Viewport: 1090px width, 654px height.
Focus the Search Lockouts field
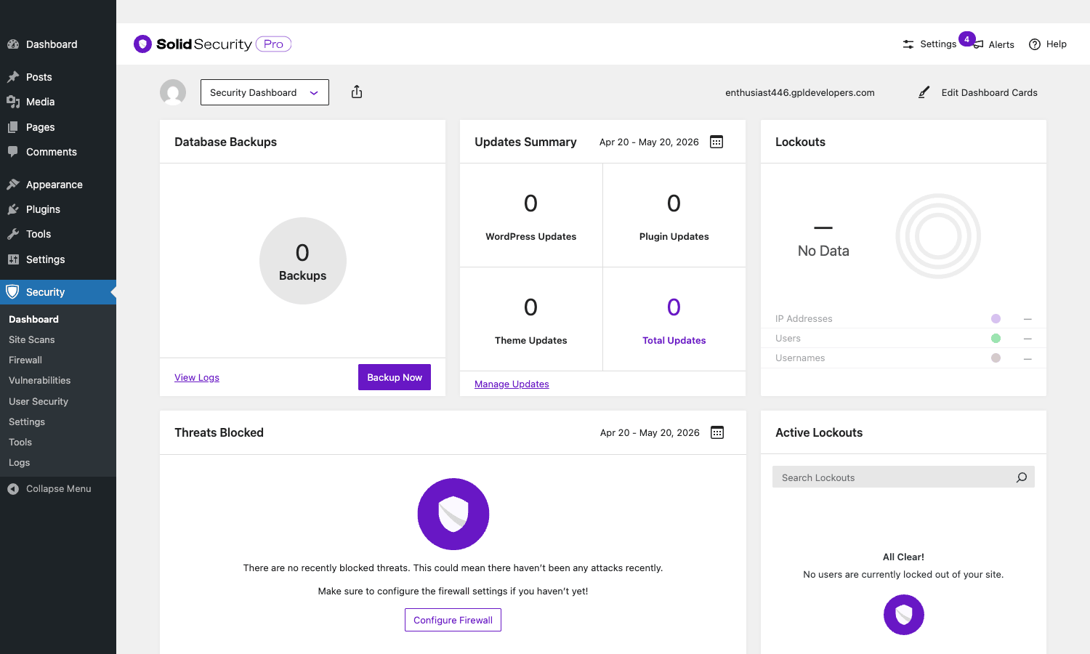903,477
